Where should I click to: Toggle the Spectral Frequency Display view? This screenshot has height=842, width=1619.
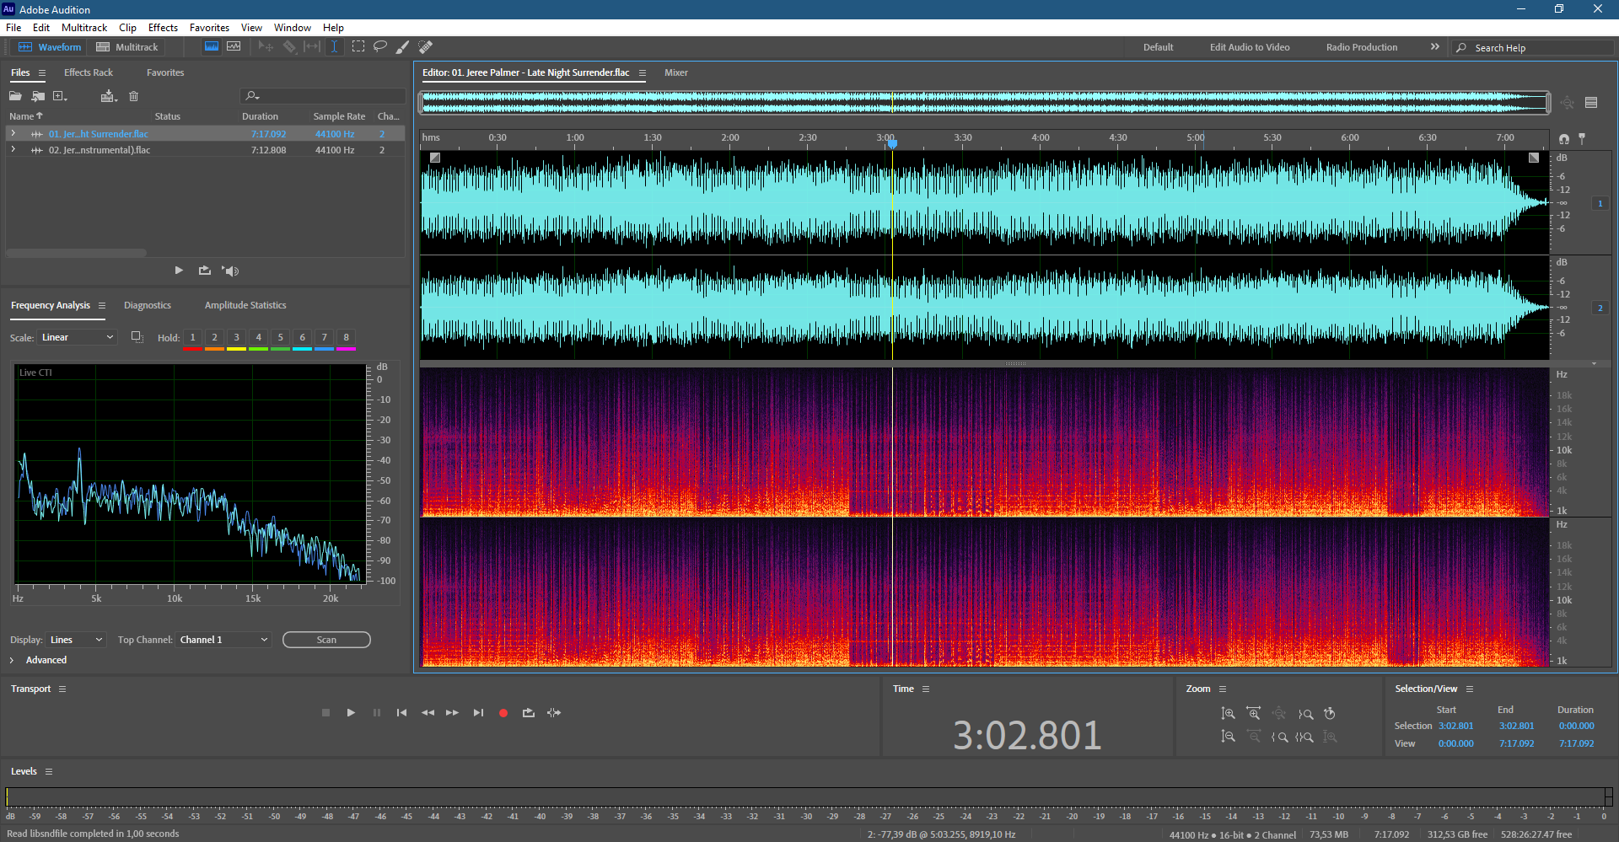click(x=212, y=46)
